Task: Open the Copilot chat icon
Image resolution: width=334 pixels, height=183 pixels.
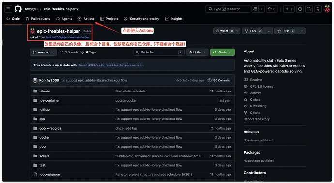Action: [255, 9]
